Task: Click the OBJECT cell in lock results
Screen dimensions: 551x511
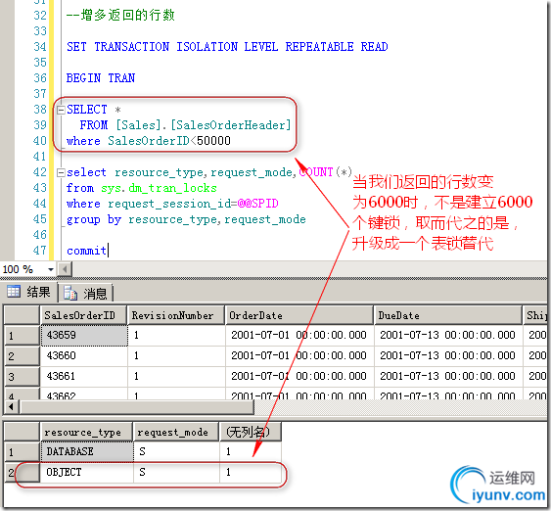Action: coord(87,472)
